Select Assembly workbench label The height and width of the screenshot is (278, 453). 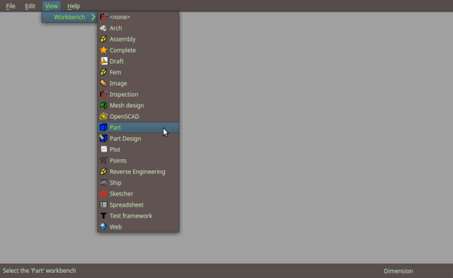[122, 39]
